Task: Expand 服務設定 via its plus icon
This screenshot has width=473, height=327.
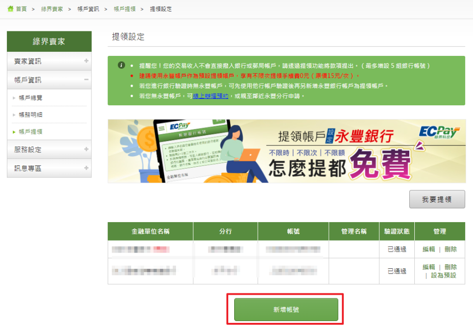Action: coord(86,149)
